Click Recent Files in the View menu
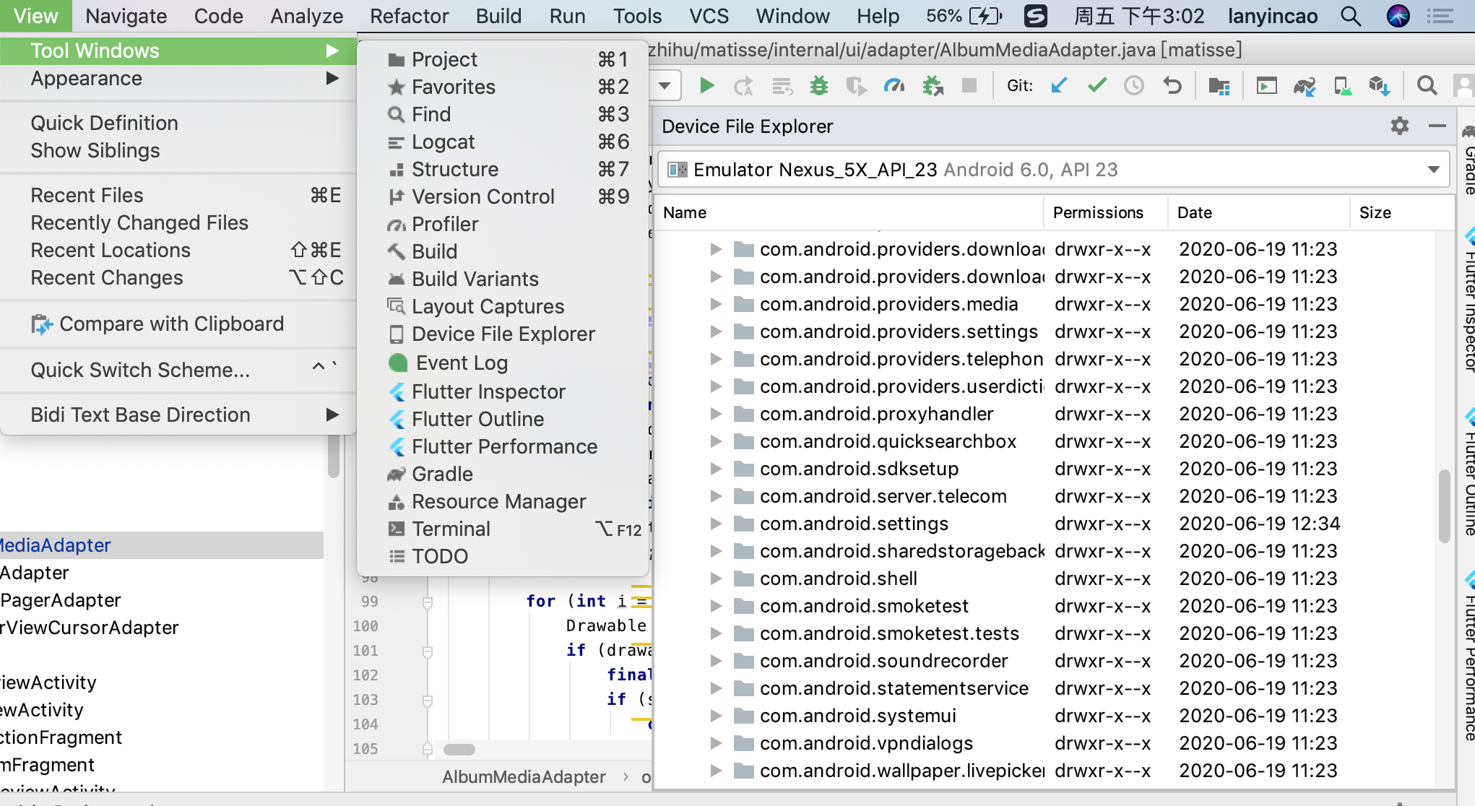Viewport: 1475px width, 806px height. 87,194
